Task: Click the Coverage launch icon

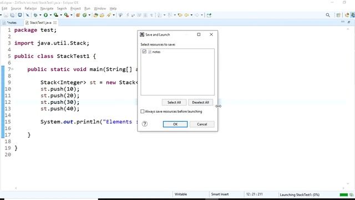Action: click(x=56, y=15)
